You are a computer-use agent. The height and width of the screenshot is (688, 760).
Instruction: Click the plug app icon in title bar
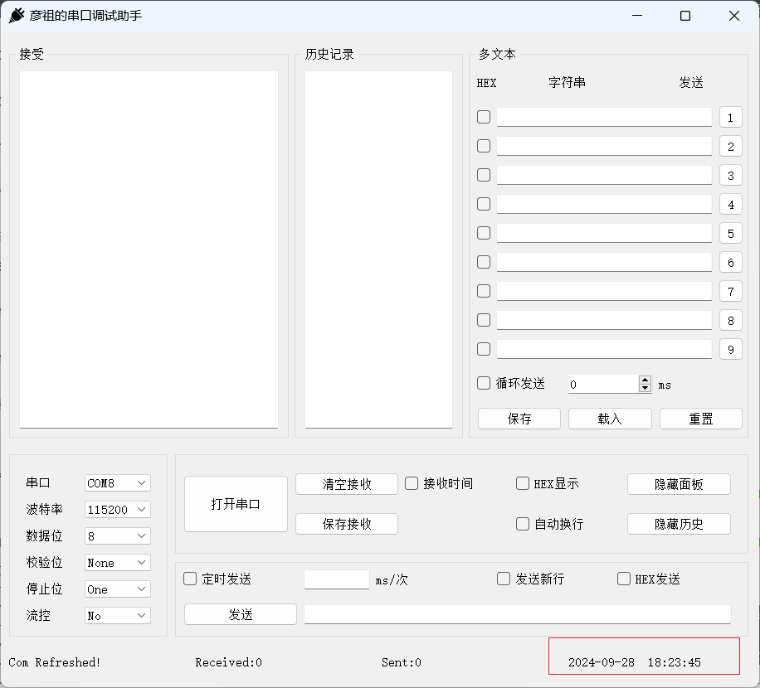[17, 16]
